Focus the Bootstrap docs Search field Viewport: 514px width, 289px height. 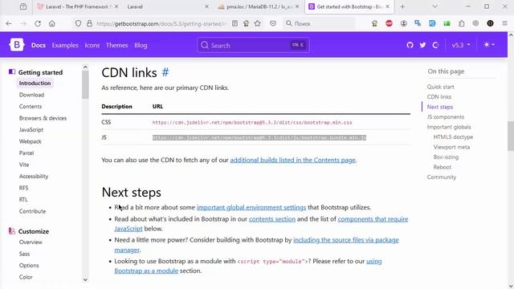253,45
